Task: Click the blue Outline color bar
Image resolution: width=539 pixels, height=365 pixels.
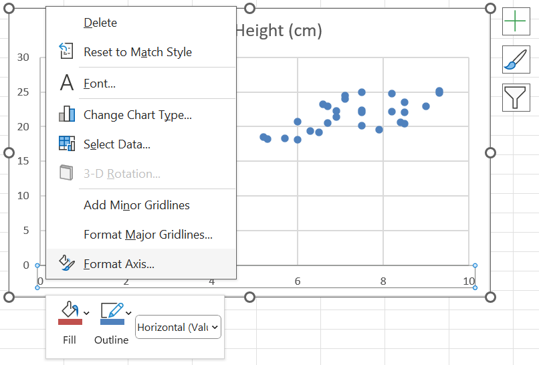Action: click(112, 322)
